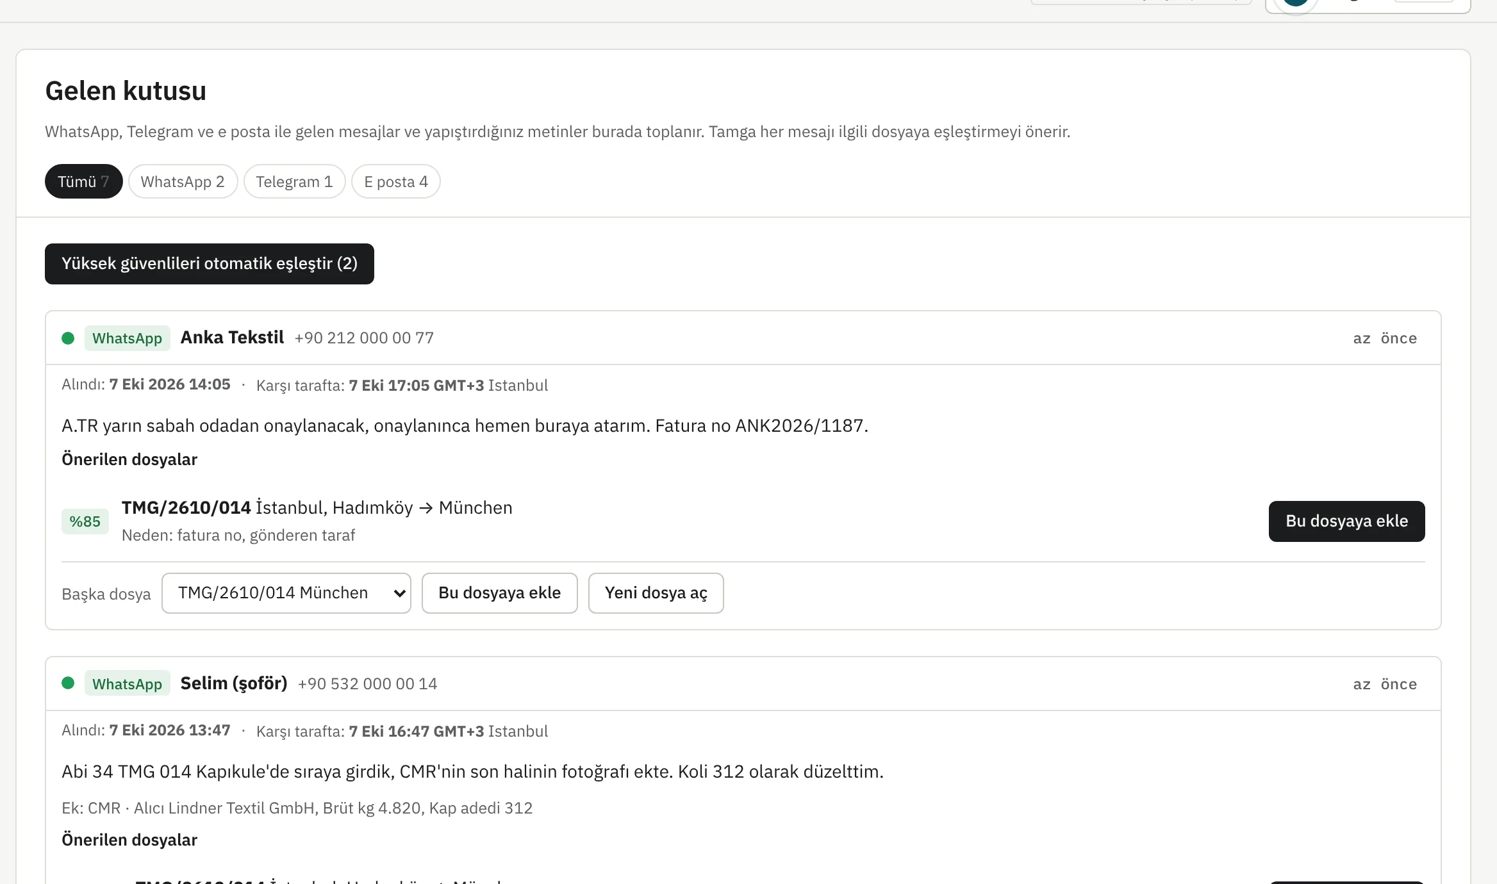Click Öneriler dosyalar heading under Anka Tekstil message
Screen dimensions: 1497x884
129,459
